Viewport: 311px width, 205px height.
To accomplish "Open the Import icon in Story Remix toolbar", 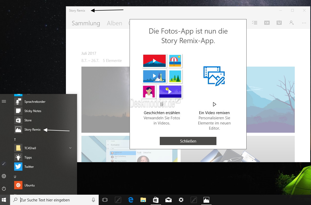I will tap(279, 23).
